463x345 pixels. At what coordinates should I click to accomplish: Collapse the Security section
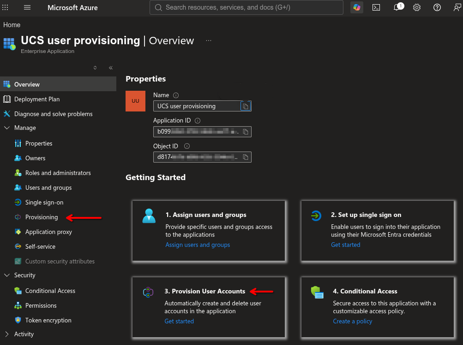(x=7, y=275)
